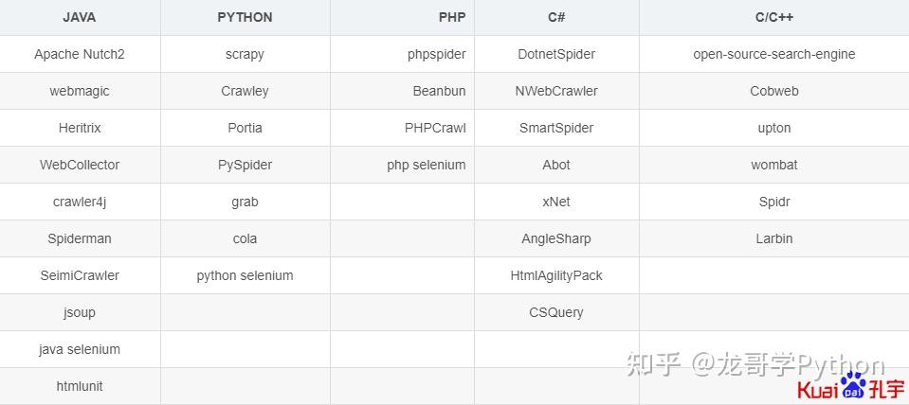Click the JAVA column header
This screenshot has height=405, width=909.
coord(80,17)
